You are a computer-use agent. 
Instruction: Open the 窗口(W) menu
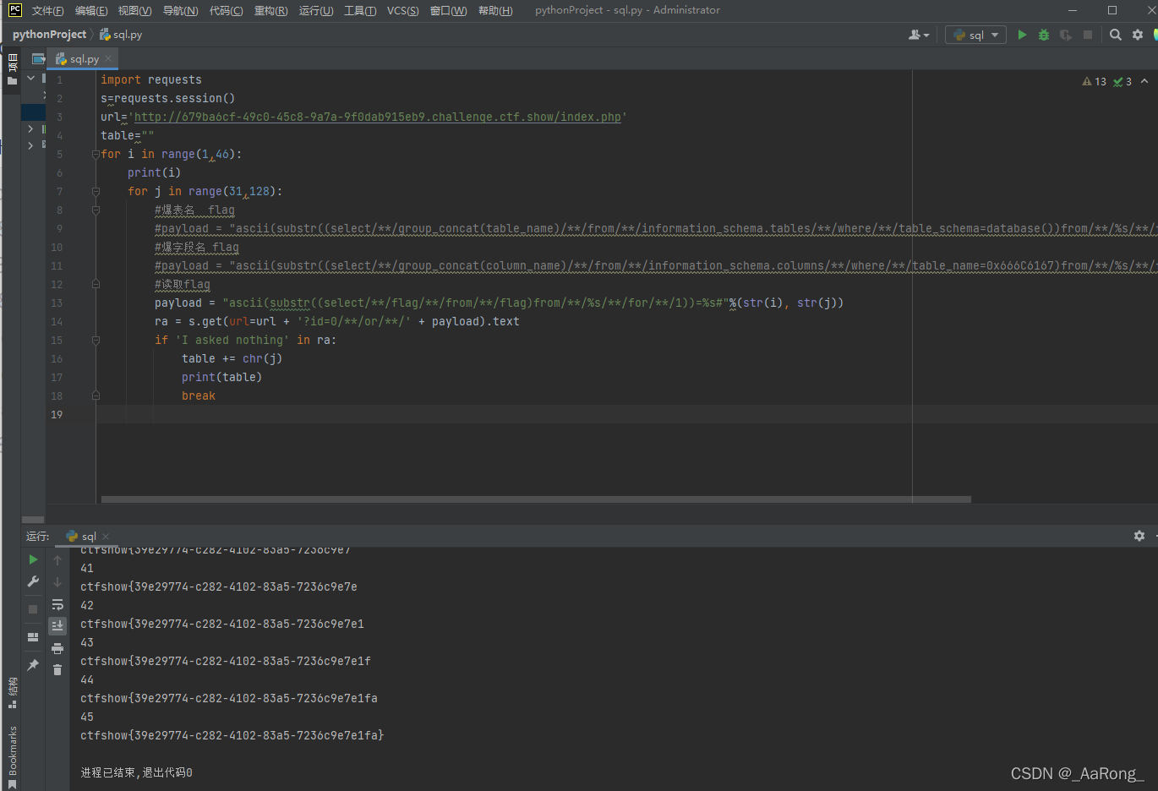tap(448, 10)
